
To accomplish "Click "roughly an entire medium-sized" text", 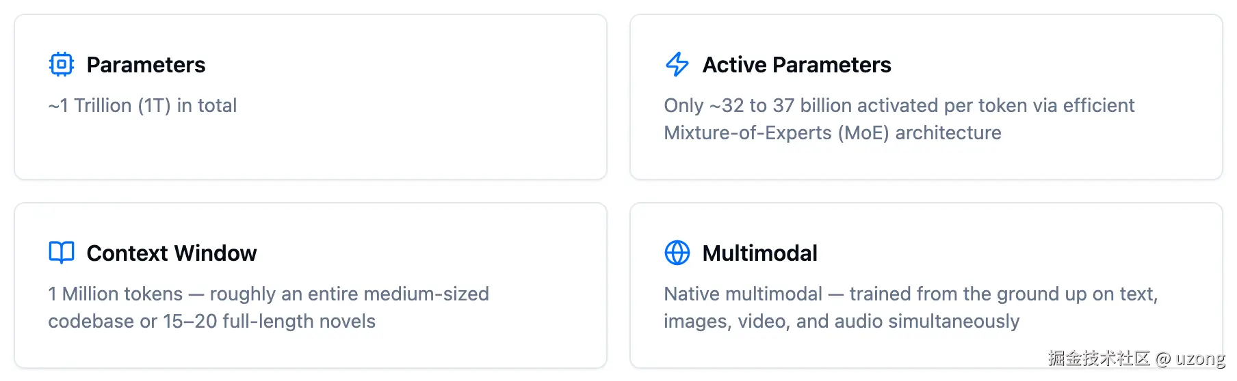I will click(x=349, y=294).
